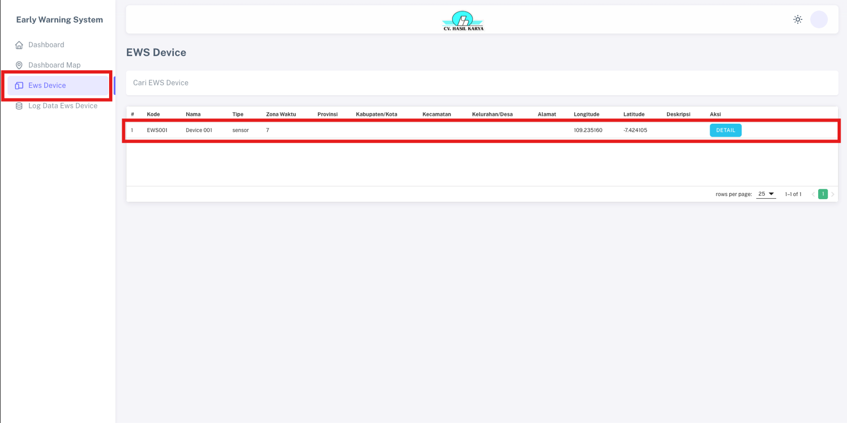The image size is (847, 423).
Task: Open the Dashboard menu item
Action: tap(46, 45)
